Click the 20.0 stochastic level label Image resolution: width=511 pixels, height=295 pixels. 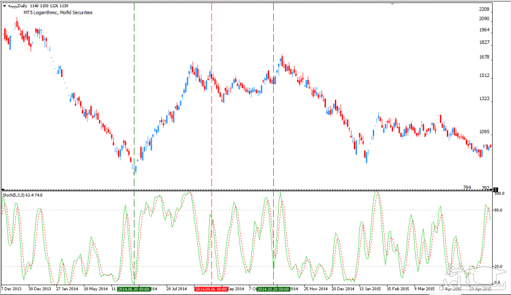499,266
